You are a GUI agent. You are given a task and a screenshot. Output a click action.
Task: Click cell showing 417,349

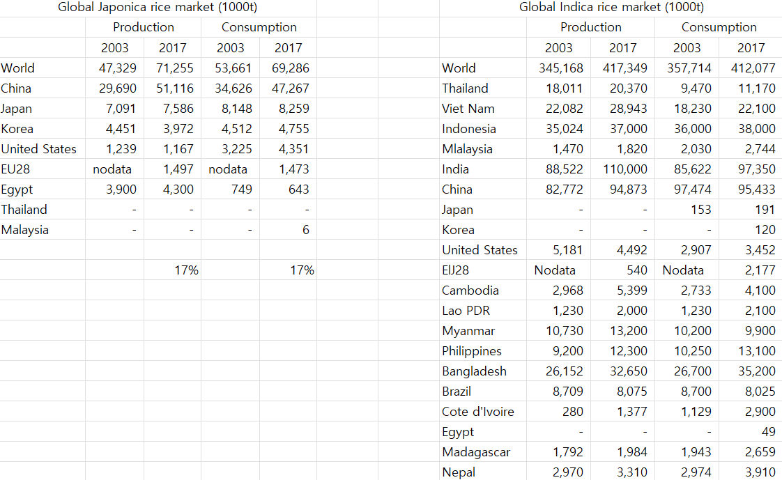pos(625,68)
